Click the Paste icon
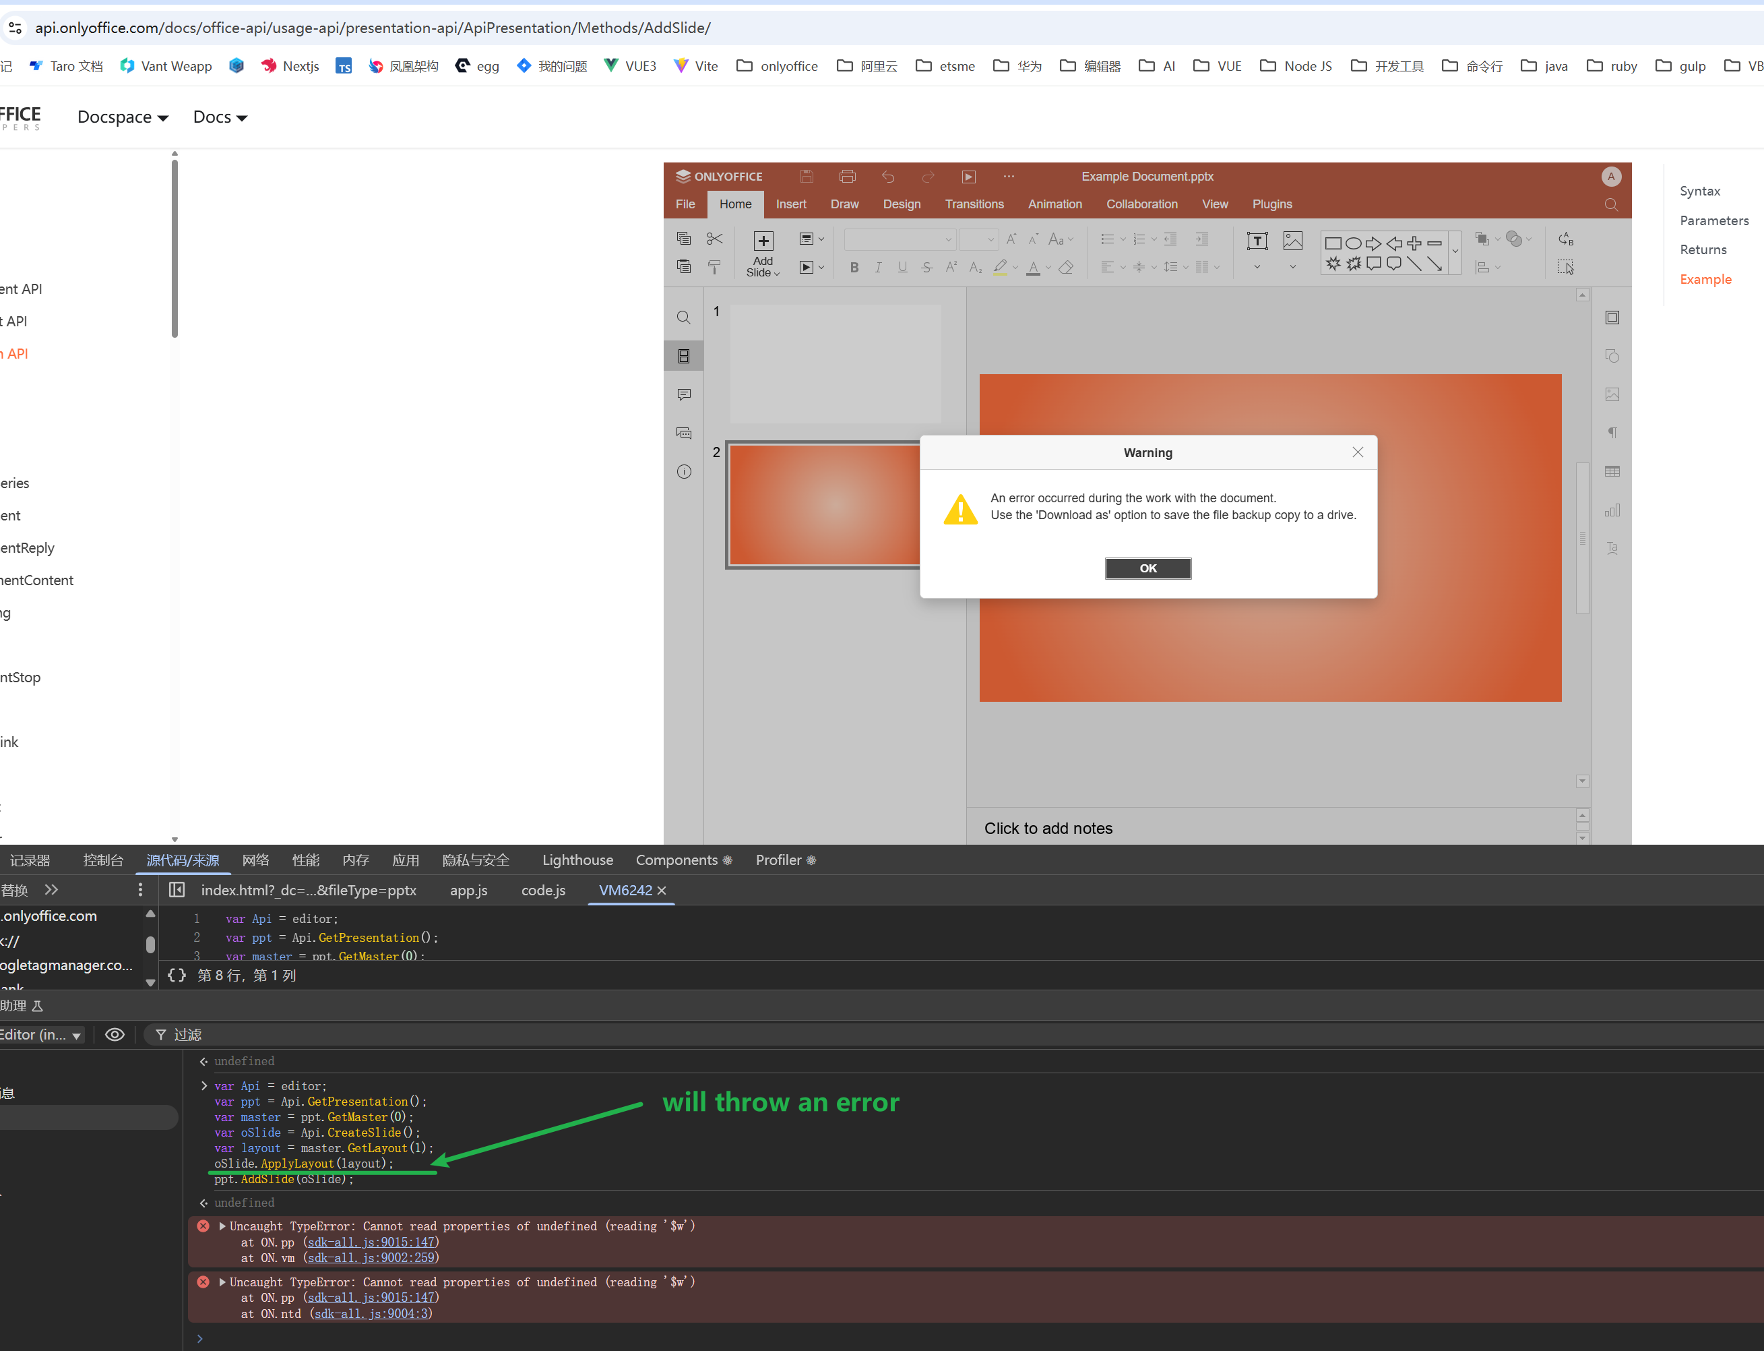This screenshot has width=1764, height=1351. click(684, 267)
